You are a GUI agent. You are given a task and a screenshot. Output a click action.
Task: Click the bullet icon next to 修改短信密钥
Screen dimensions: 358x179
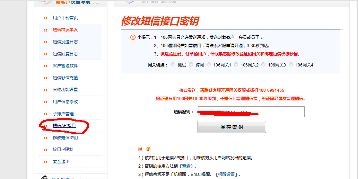click(46, 138)
